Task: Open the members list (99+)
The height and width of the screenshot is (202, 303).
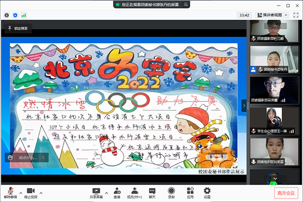Action: point(135,190)
